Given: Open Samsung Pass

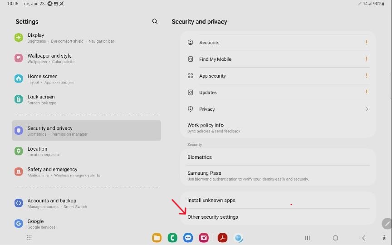Looking at the screenshot, I should click(x=278, y=176).
